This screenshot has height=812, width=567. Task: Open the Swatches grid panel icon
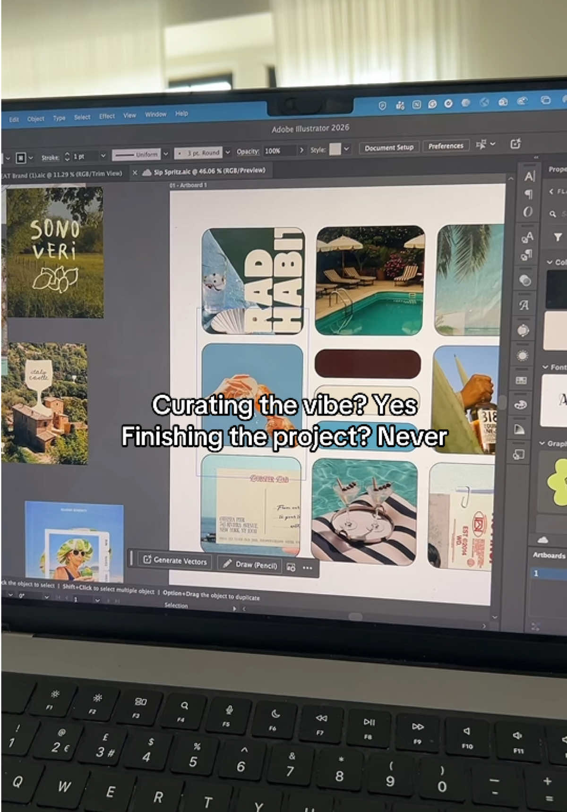tap(521, 380)
